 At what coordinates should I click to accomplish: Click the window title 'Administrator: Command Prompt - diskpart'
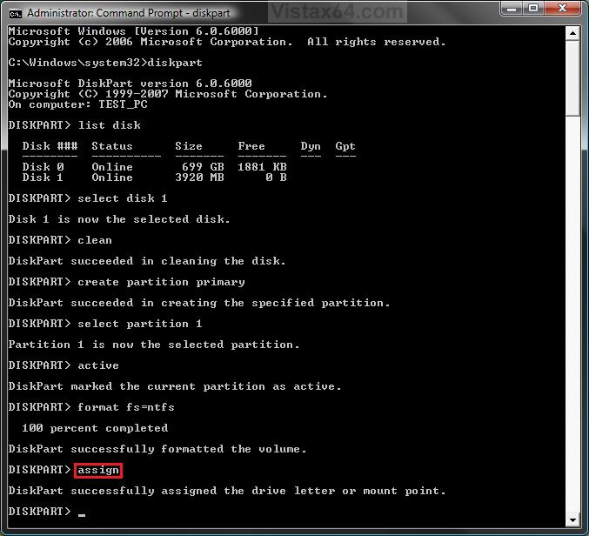coord(129,13)
